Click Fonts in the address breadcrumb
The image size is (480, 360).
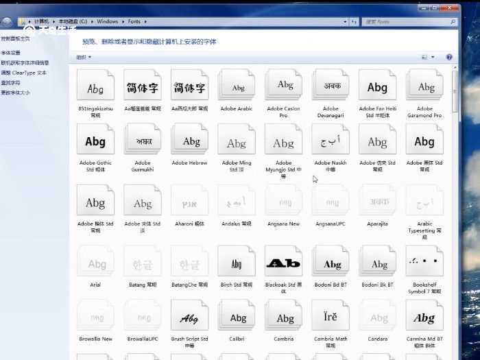coord(134,21)
